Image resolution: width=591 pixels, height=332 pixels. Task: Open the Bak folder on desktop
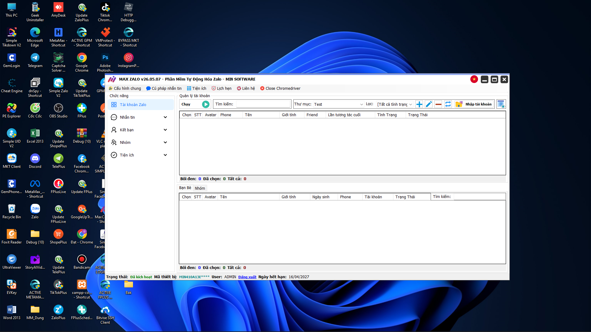coord(129,287)
